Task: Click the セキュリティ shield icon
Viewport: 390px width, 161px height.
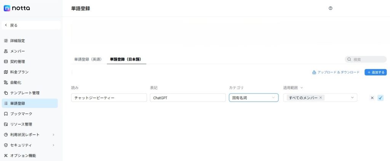Action: click(6, 145)
